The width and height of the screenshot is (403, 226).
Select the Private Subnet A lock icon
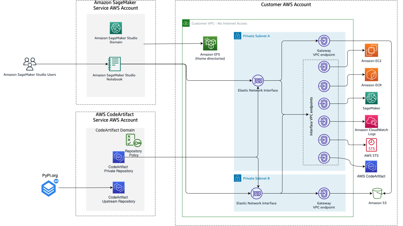coord(237,36)
